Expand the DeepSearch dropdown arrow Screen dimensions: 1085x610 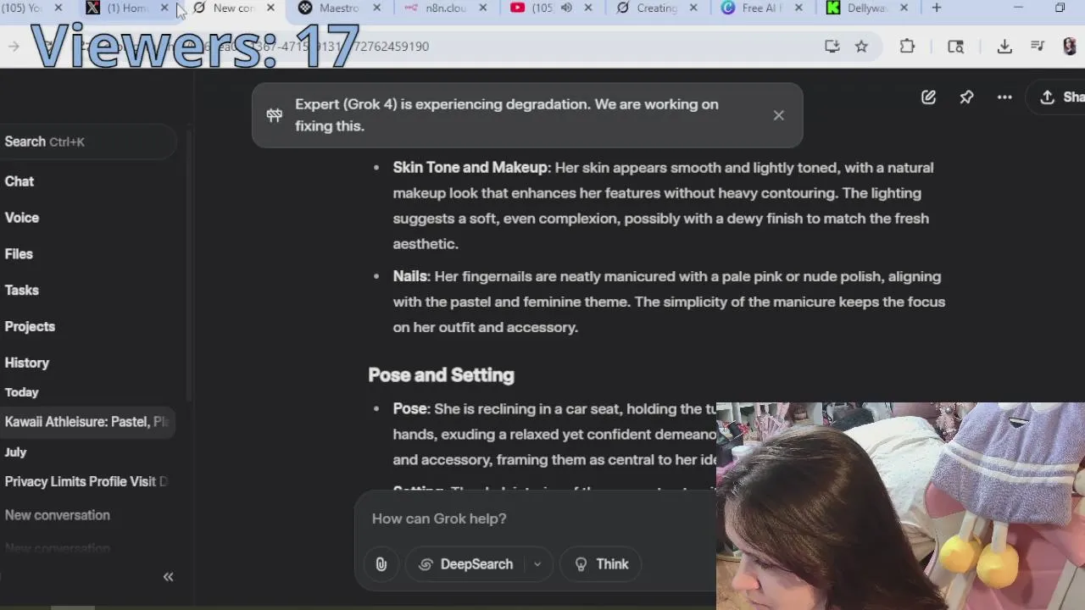tap(537, 564)
